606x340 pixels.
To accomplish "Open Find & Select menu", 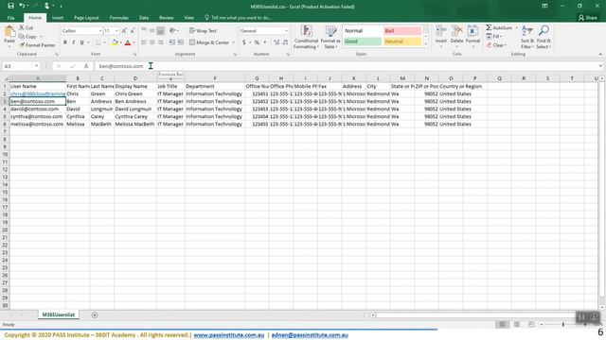I will (x=544, y=37).
